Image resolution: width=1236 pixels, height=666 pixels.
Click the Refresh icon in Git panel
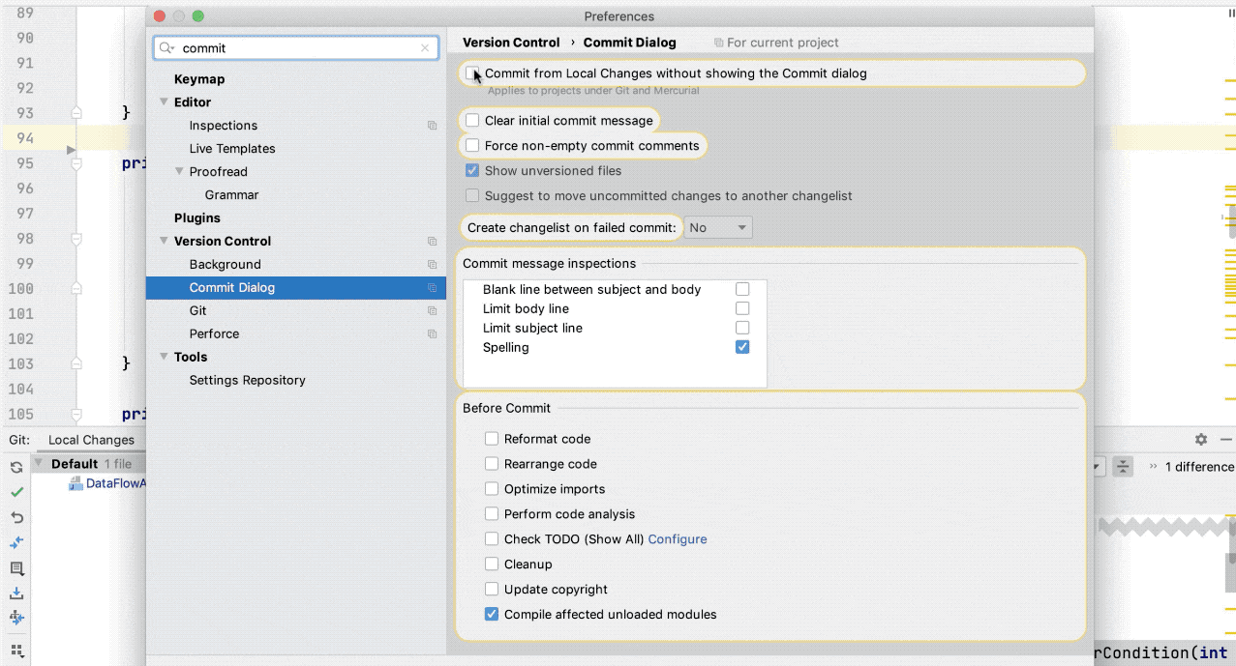(16, 467)
